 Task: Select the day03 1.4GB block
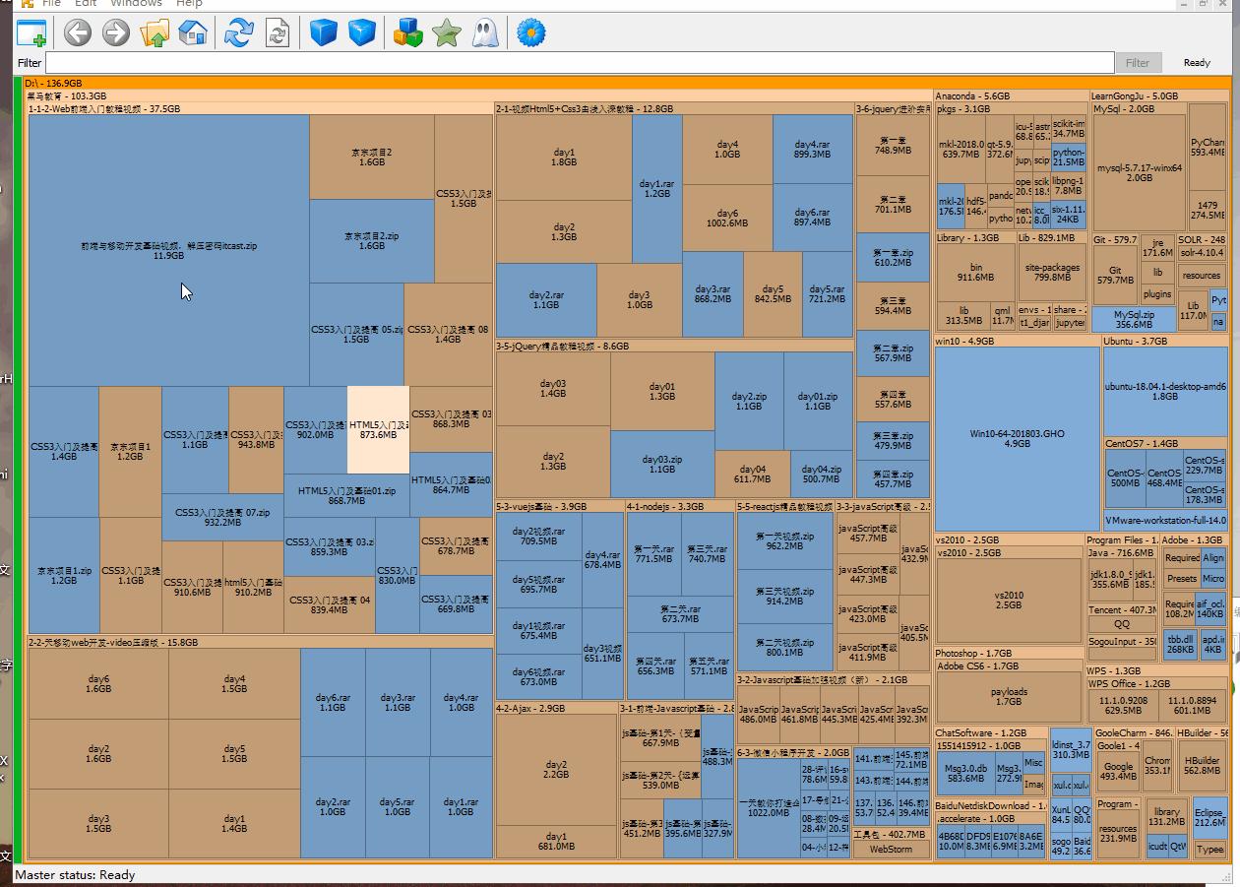pos(553,389)
